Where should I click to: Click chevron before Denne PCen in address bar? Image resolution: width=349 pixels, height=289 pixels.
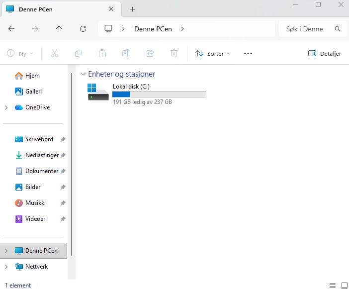coord(123,29)
